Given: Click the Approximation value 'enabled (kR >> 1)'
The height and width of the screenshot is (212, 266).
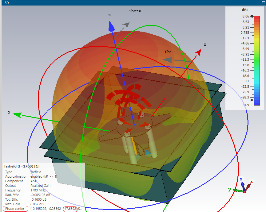Looking at the screenshot, I should (x=44, y=176).
